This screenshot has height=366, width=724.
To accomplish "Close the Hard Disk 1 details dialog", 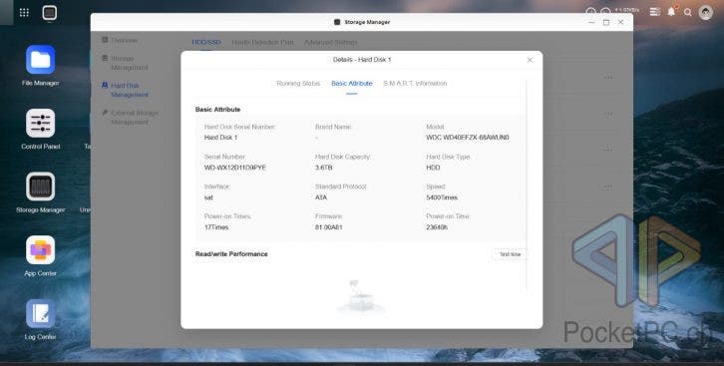I will [x=530, y=60].
